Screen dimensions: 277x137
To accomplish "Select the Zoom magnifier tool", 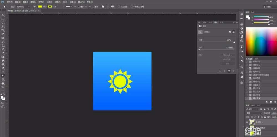I will (x=3, y=87).
